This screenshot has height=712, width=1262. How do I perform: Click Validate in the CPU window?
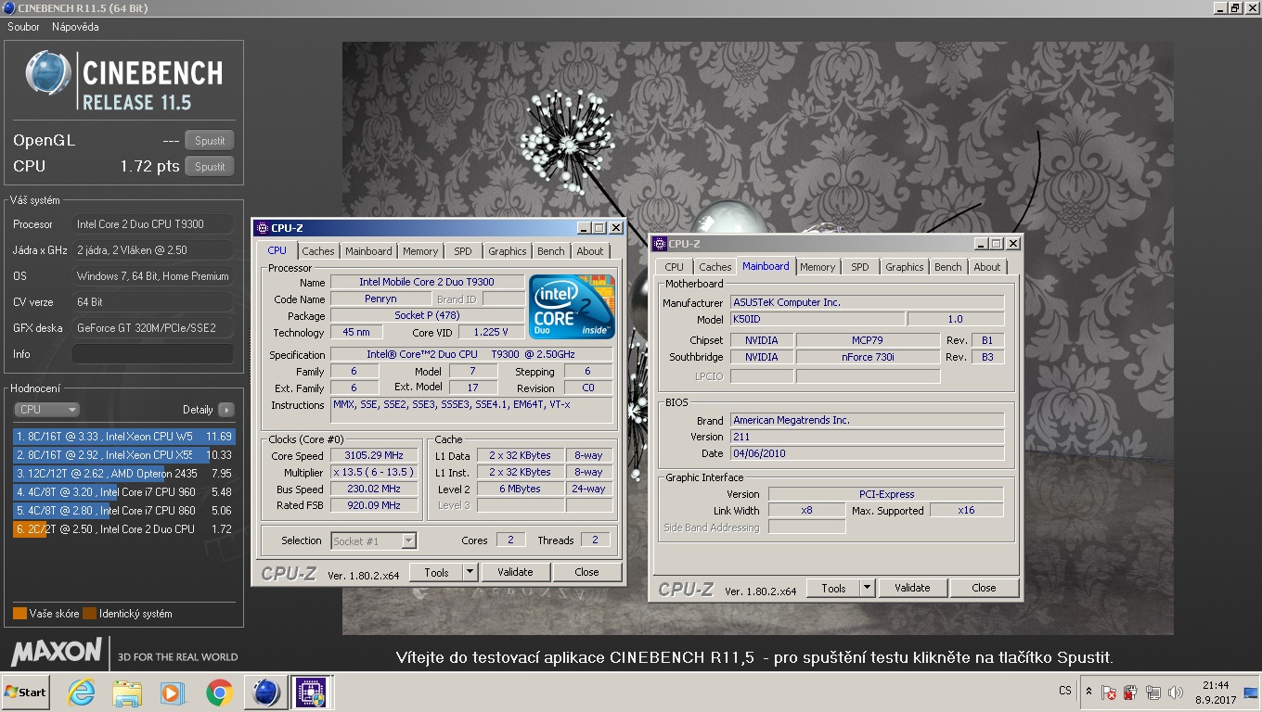point(515,573)
